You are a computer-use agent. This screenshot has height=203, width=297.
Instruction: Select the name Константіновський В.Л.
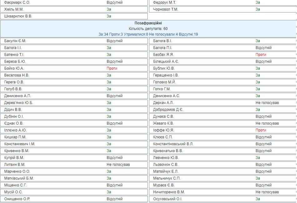point(173,144)
